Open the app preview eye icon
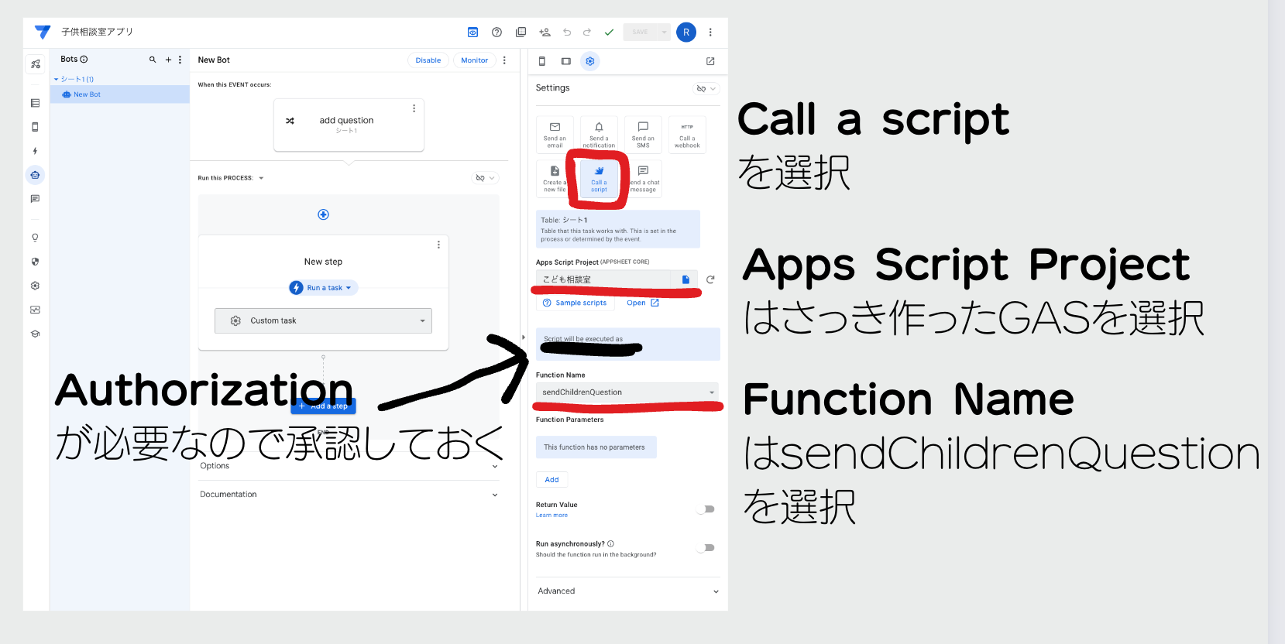 [472, 33]
